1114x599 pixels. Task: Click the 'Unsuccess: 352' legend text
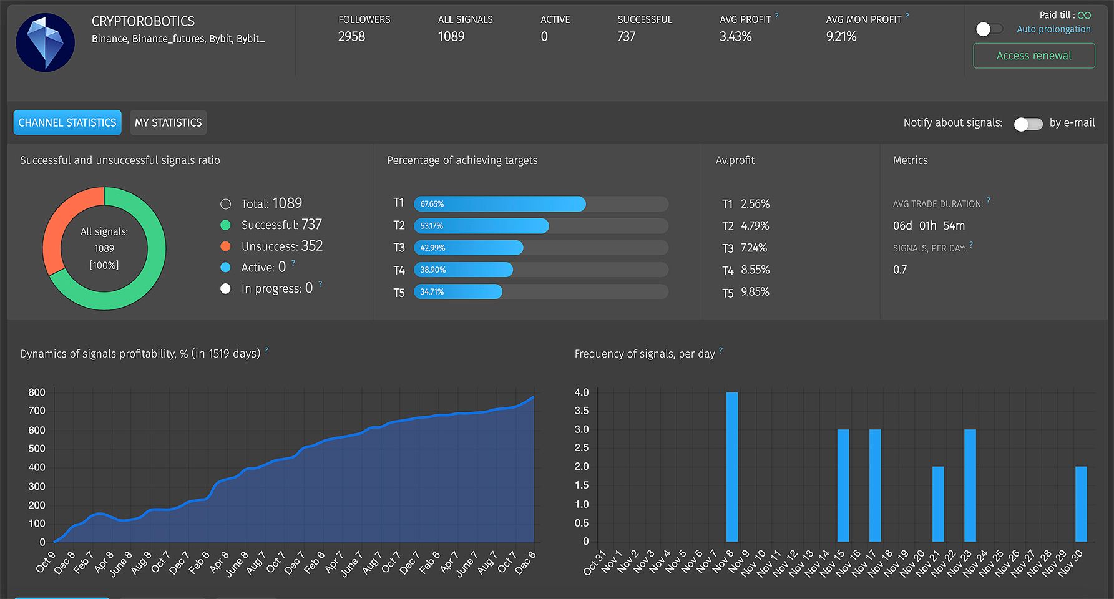282,246
